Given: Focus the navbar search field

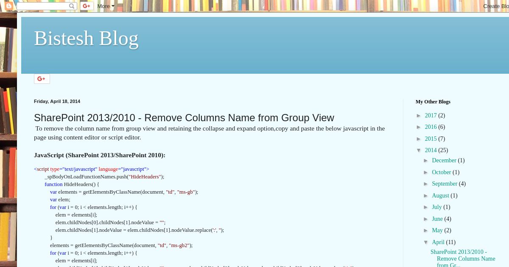Looking at the screenshot, I should point(42,6).
